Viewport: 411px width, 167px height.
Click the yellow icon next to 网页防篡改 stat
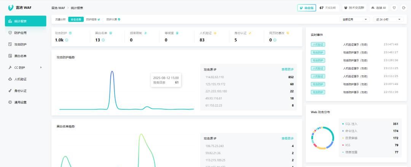pyautogui.click(x=288, y=33)
